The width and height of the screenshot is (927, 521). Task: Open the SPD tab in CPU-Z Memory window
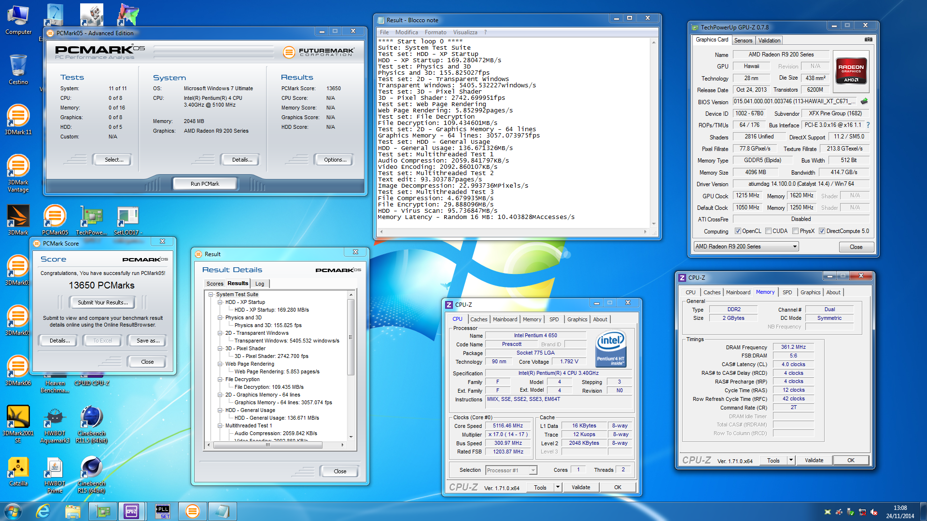pyautogui.click(x=787, y=292)
